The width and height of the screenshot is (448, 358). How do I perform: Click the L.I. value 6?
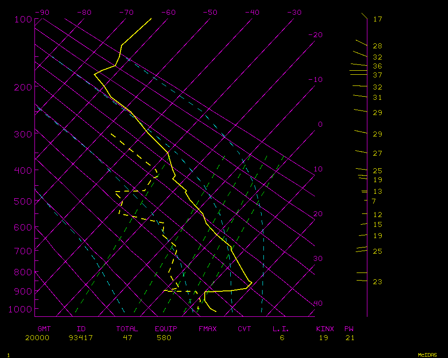coord(282,338)
